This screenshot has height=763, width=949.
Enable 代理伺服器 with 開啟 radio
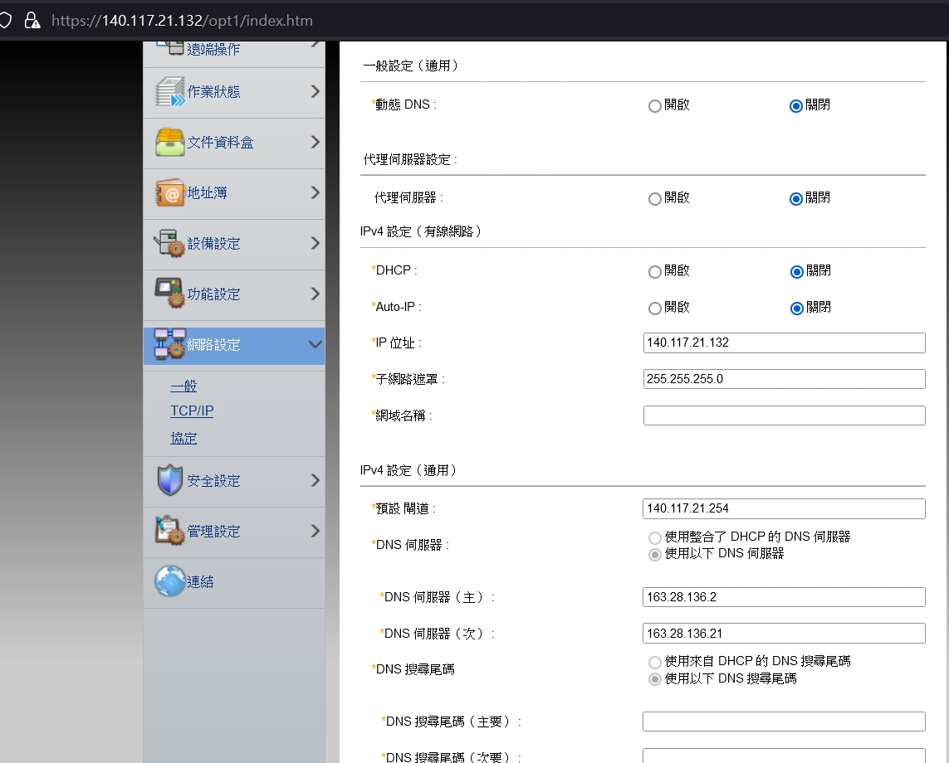654,199
